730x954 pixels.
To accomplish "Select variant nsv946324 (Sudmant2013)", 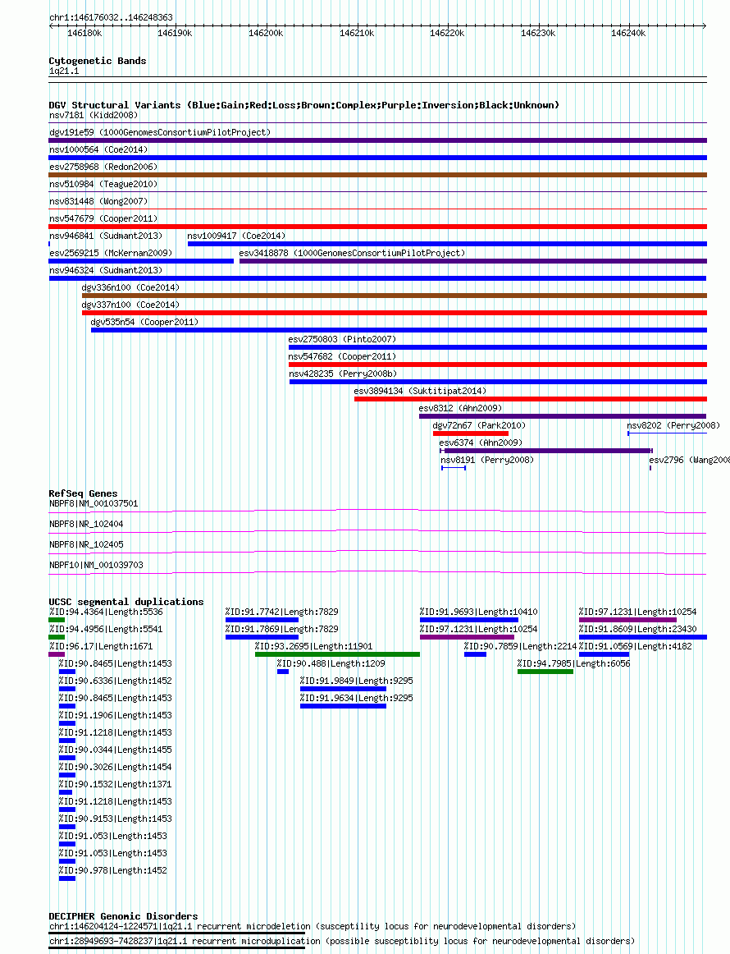I will coord(106,270).
